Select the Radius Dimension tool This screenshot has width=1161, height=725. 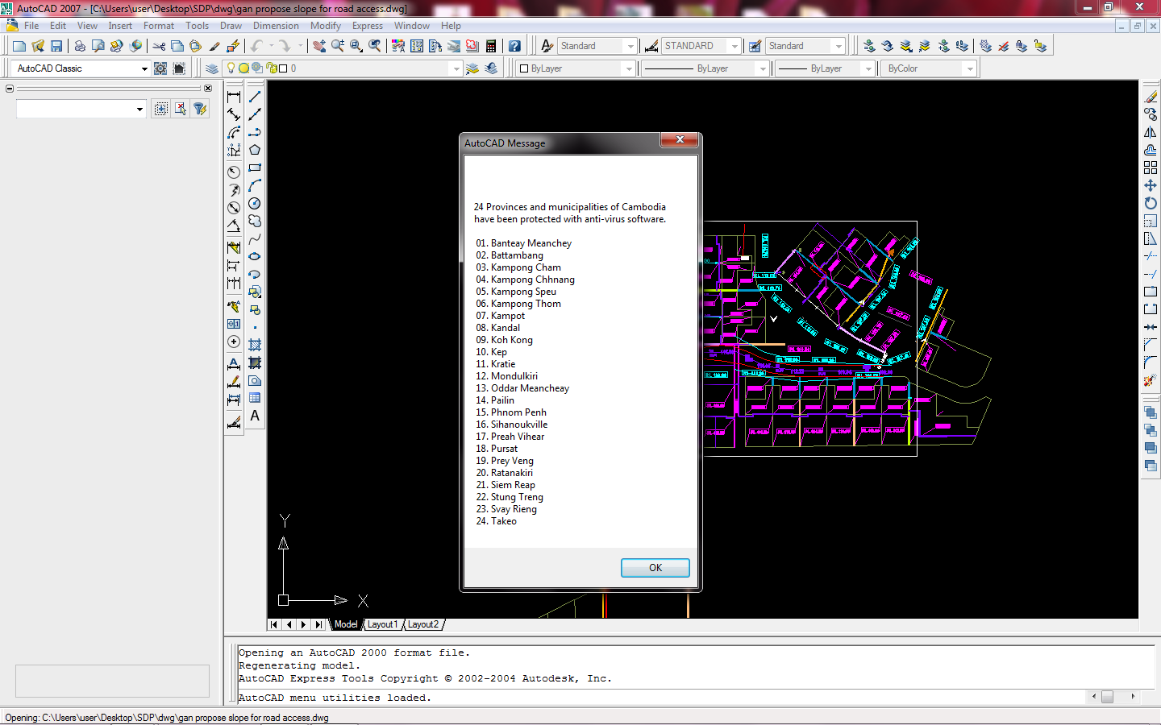coord(234,172)
